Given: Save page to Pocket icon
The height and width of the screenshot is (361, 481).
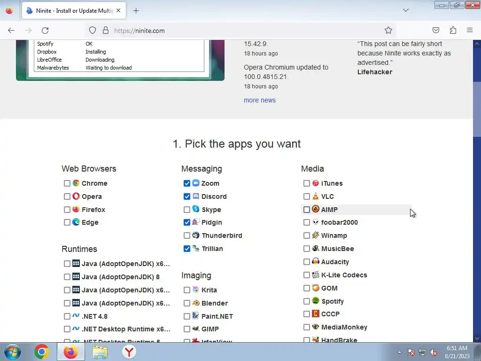Looking at the screenshot, I should 436,30.
